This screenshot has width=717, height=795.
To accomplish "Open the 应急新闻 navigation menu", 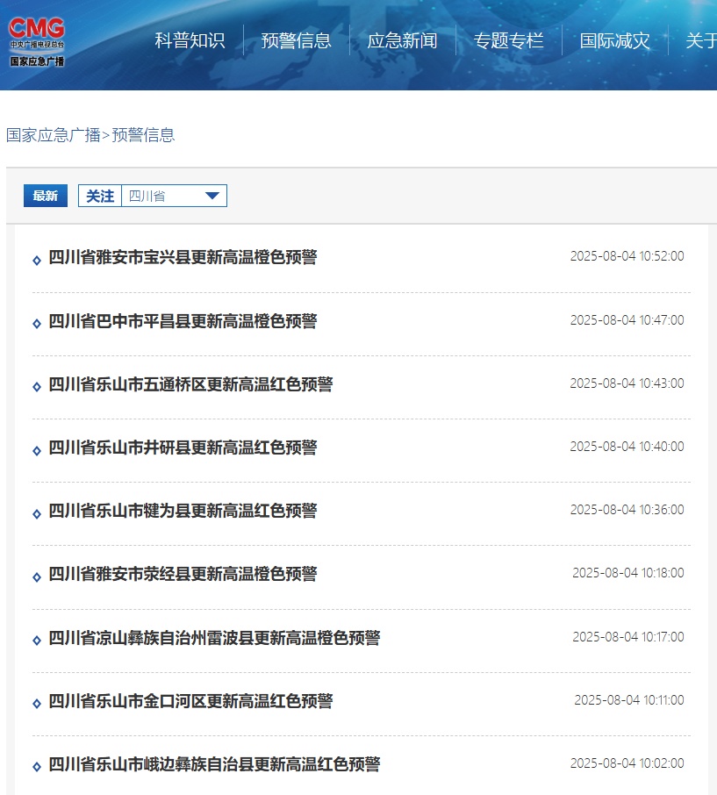I will tap(403, 39).
